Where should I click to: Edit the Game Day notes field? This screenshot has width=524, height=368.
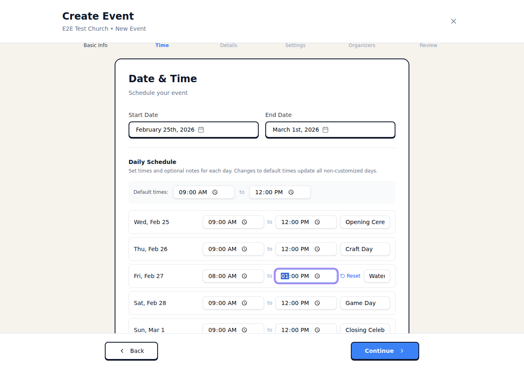(x=365, y=303)
